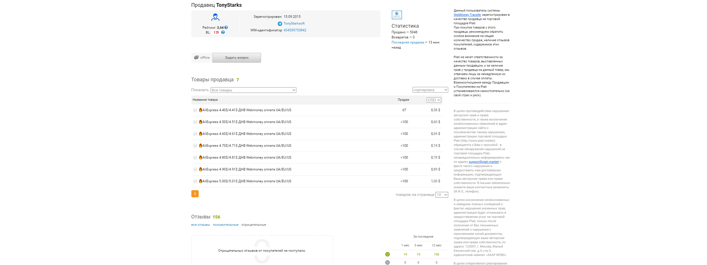Click the seller name TonyStarks heading
Screen dimensions: 707x265
(229, 5)
